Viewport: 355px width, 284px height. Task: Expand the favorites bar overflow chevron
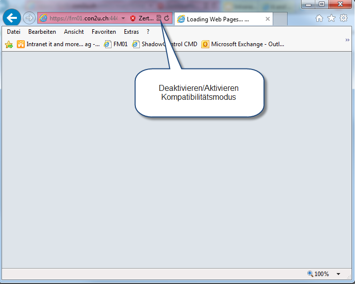click(347, 40)
